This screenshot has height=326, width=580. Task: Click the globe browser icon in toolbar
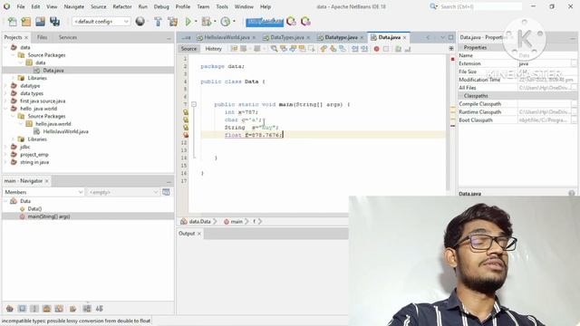pos(140,22)
